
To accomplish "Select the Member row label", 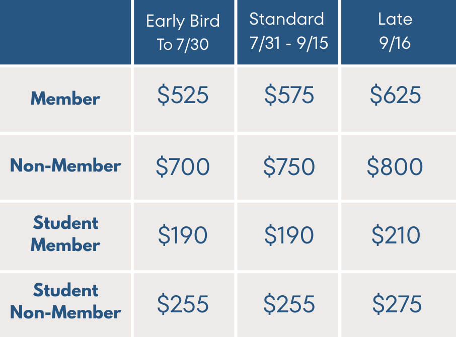I will (x=65, y=99).
